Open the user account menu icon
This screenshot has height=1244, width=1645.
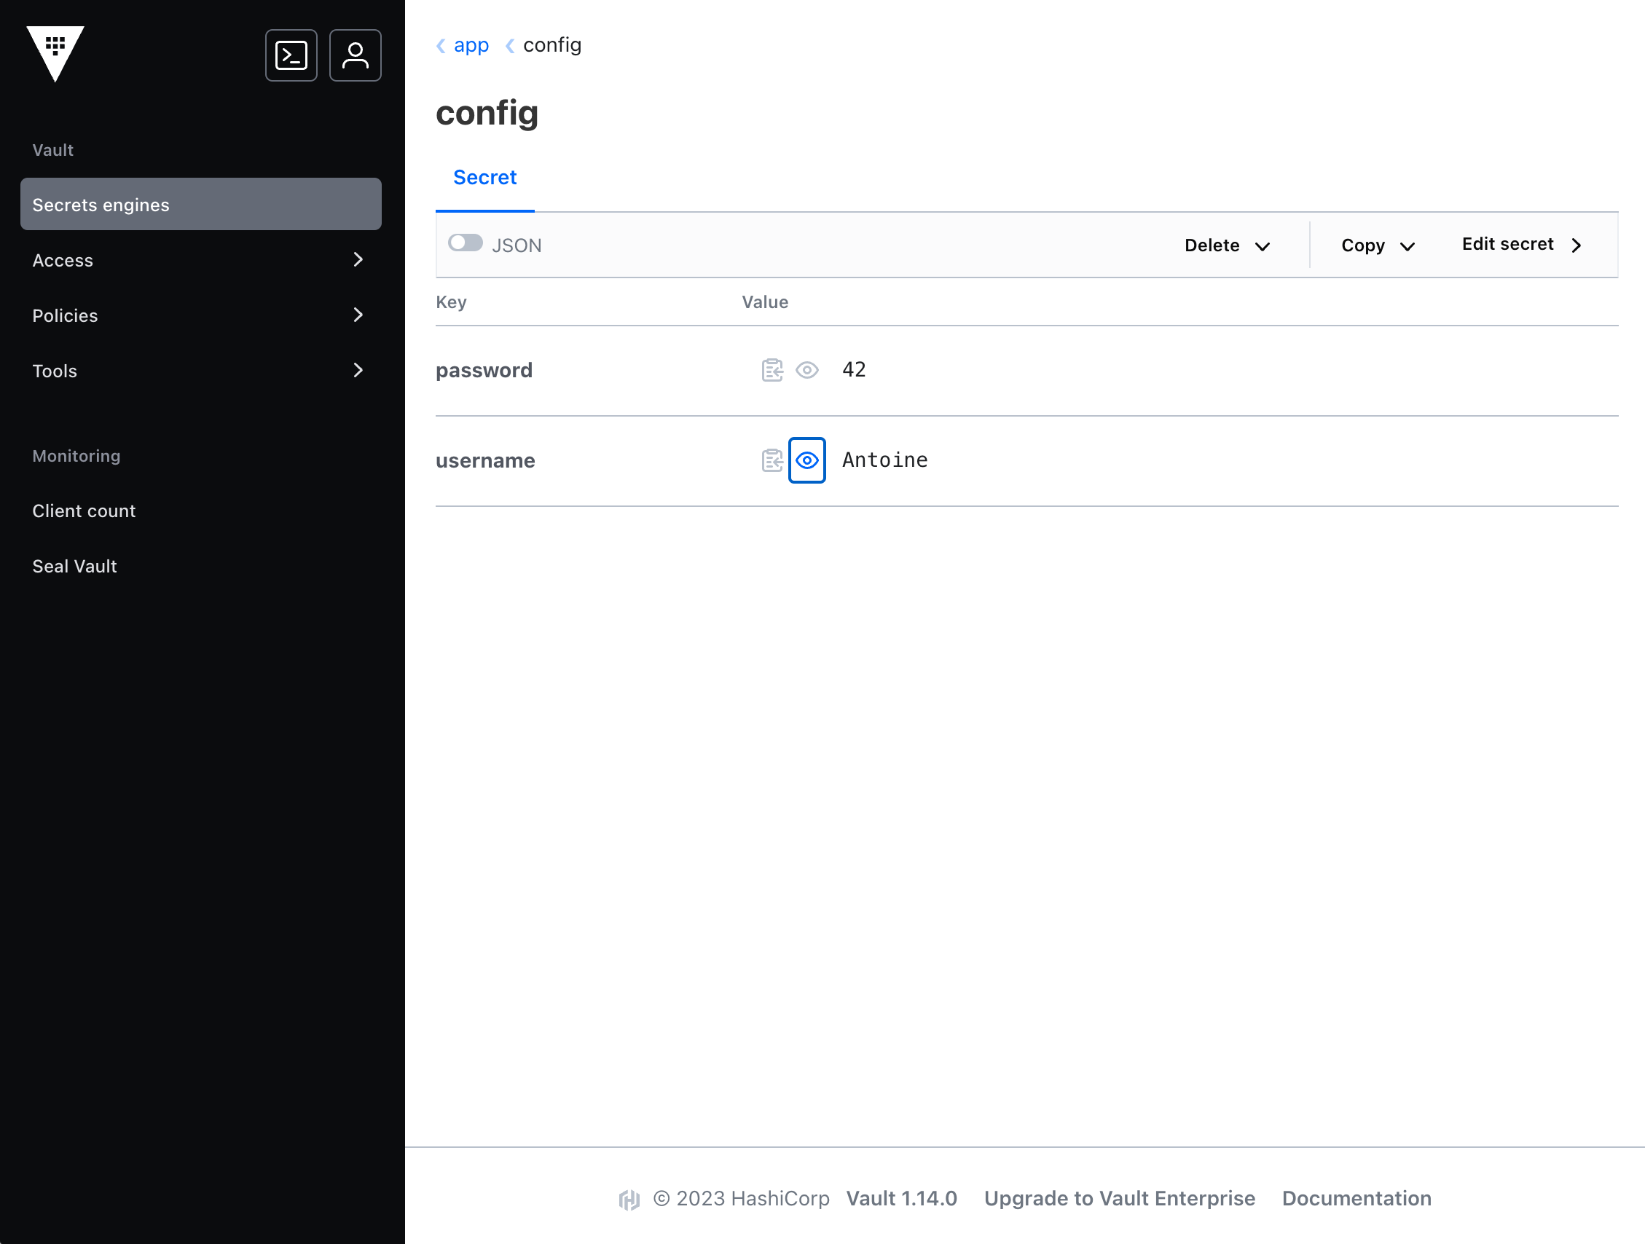[x=356, y=55]
